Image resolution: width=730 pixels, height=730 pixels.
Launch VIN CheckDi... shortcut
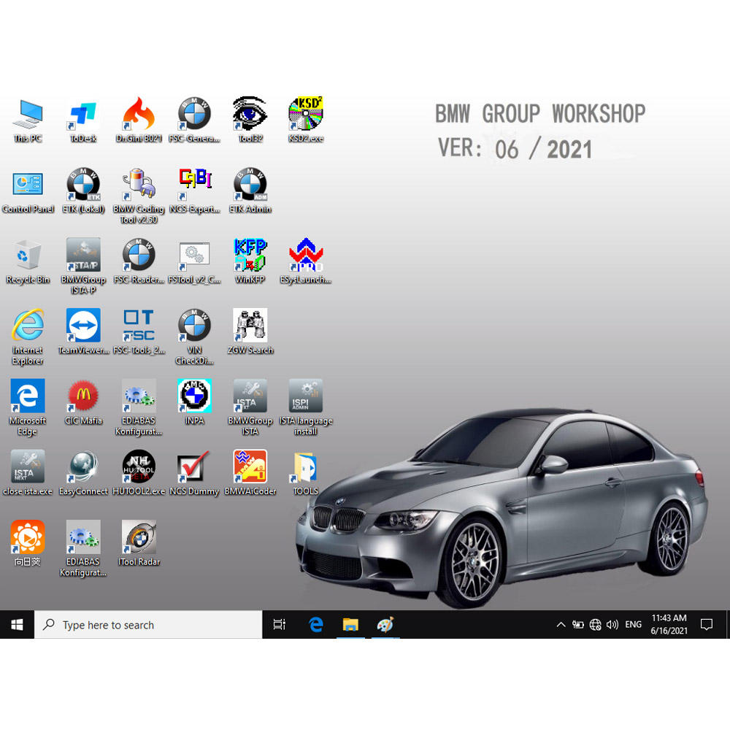[x=195, y=336]
